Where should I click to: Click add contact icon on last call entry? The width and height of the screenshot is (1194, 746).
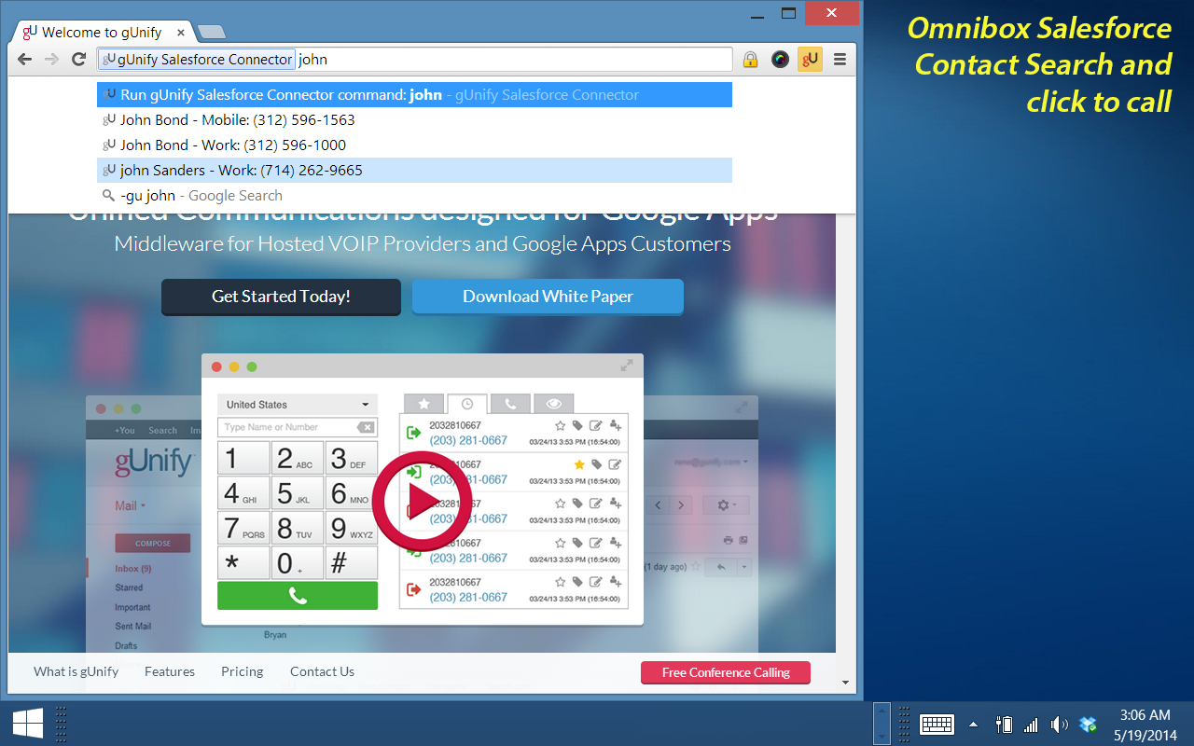[615, 582]
